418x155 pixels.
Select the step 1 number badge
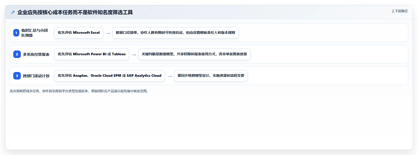(x=16, y=33)
